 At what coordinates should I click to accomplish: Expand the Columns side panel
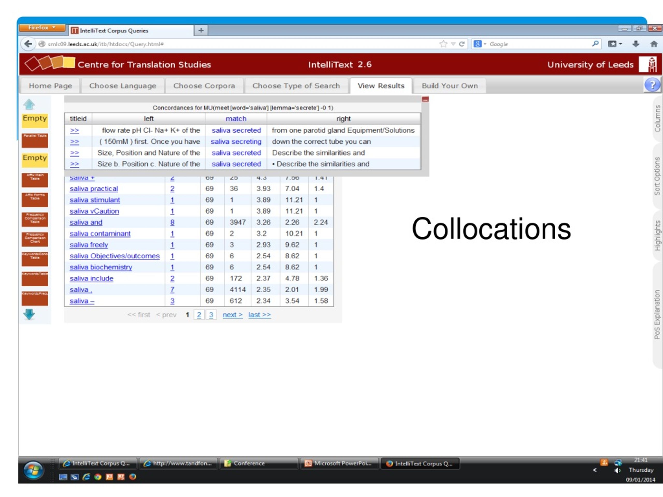657,119
